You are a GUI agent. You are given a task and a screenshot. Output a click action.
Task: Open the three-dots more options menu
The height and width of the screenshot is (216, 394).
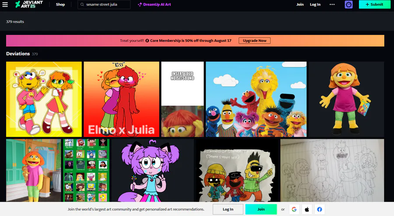332,4
